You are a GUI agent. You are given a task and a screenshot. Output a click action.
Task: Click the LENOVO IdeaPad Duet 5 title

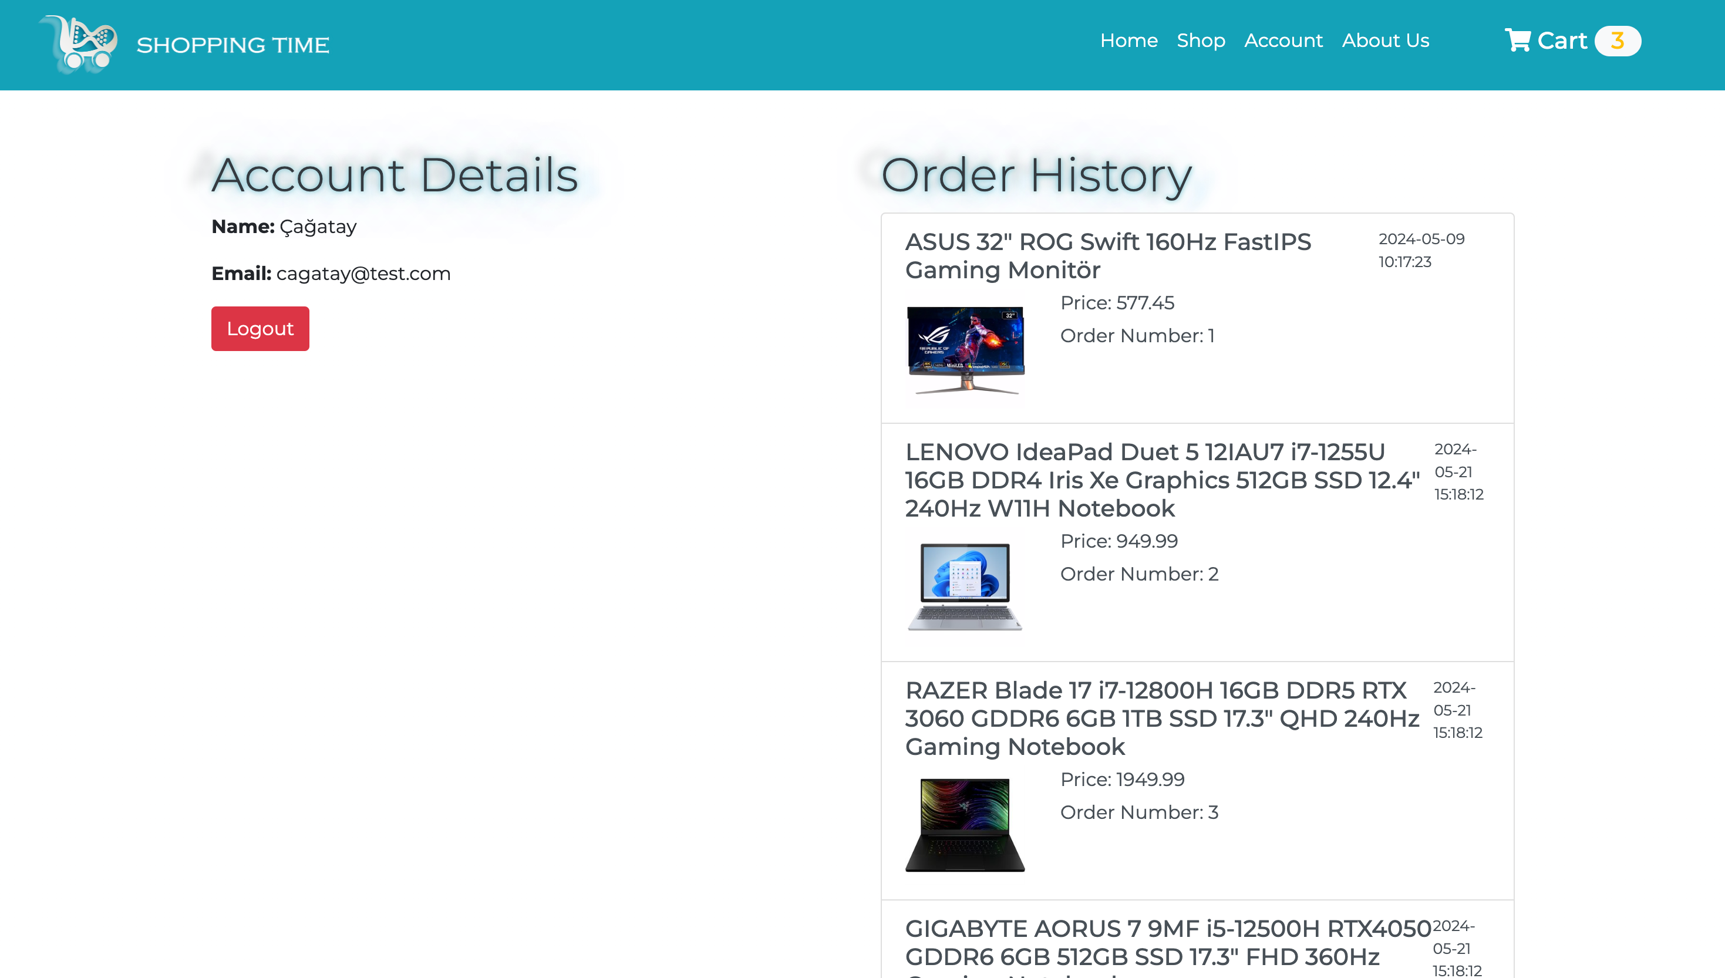click(x=1162, y=480)
